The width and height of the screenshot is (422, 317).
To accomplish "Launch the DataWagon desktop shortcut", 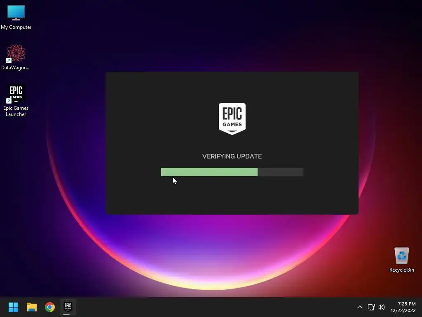I will click(16, 57).
